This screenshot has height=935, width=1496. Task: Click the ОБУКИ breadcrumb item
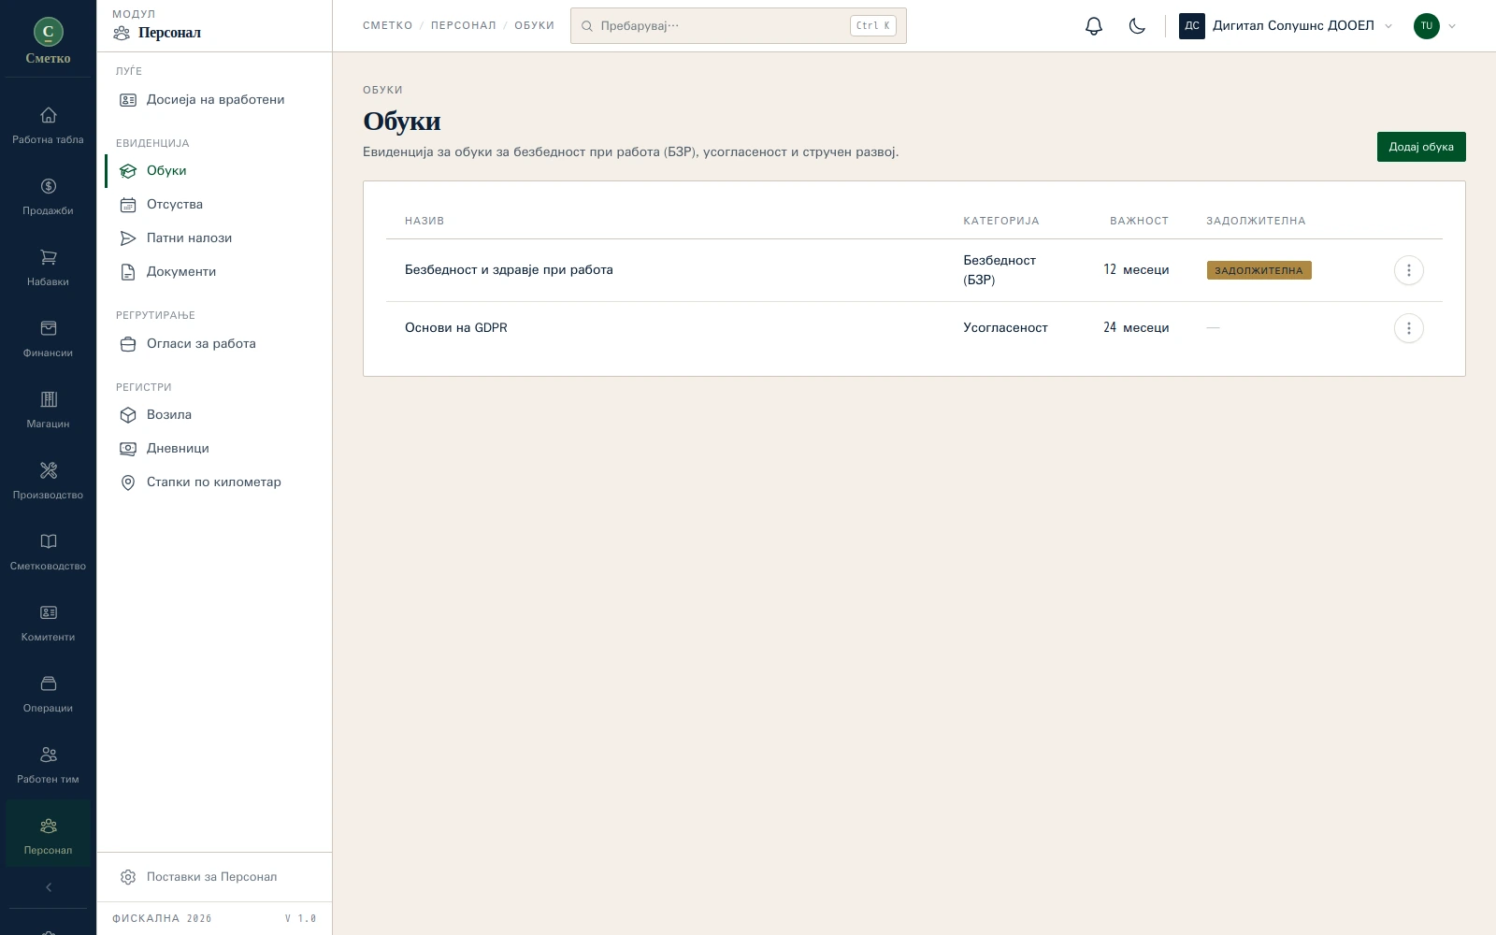pos(534,26)
